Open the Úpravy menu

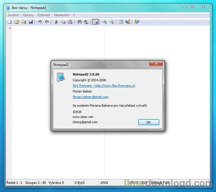[x=28, y=15]
